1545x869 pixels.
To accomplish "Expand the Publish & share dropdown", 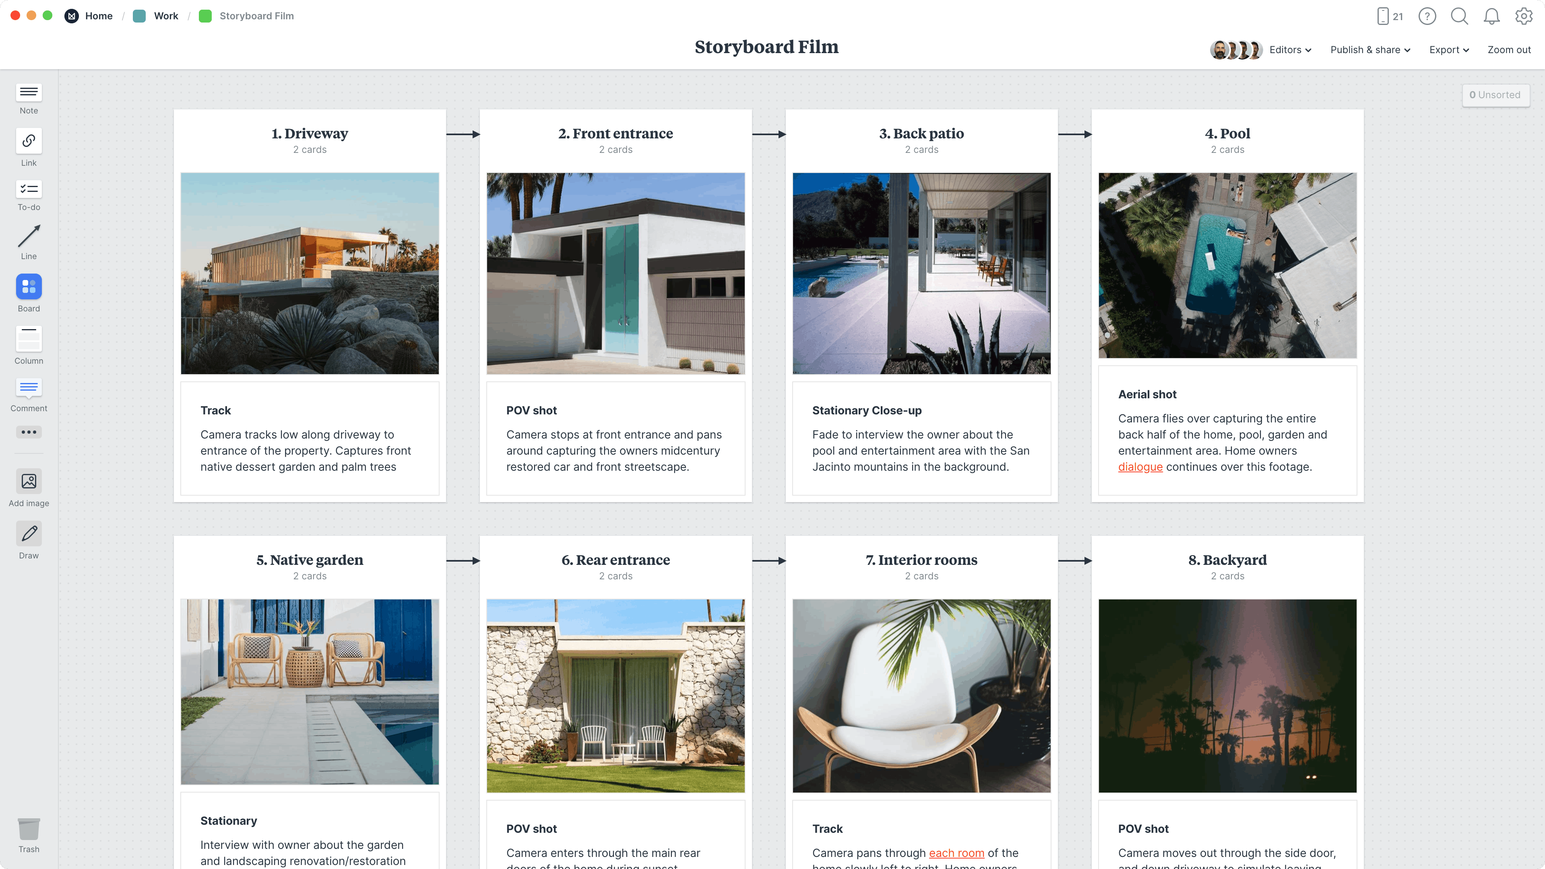I will pyautogui.click(x=1370, y=50).
